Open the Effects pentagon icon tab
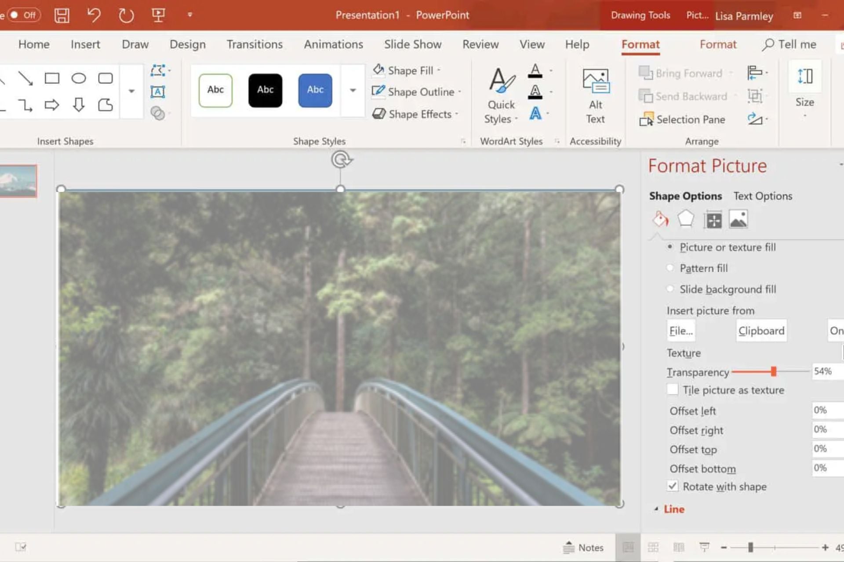Viewport: 844px width, 562px height. tap(686, 219)
